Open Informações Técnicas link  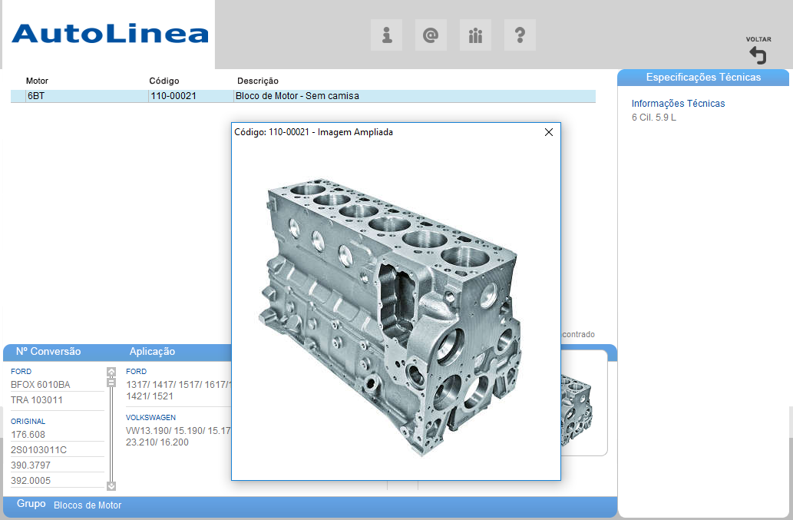click(678, 104)
